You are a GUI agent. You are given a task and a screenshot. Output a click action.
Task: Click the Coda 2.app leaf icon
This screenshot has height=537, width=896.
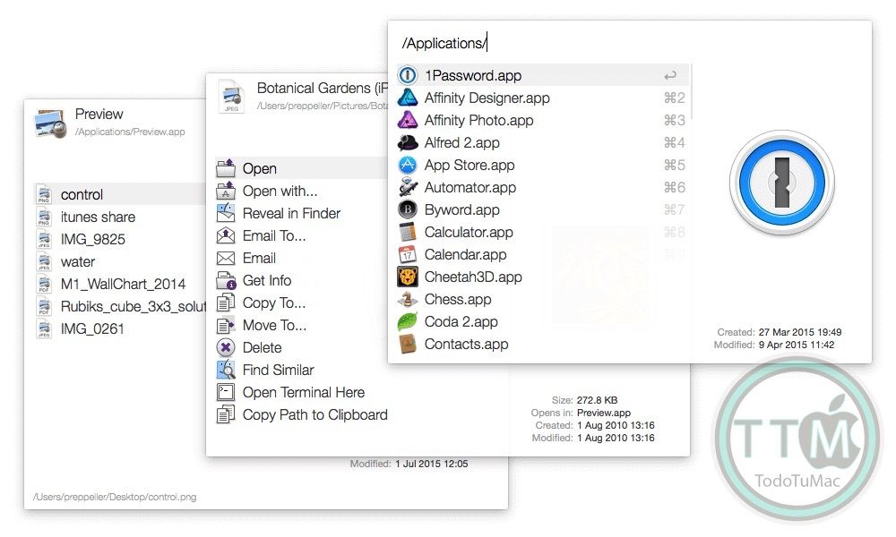pyautogui.click(x=408, y=322)
